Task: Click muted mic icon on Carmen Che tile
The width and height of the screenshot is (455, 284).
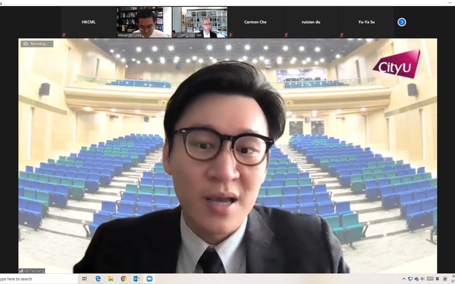Action: click(231, 35)
